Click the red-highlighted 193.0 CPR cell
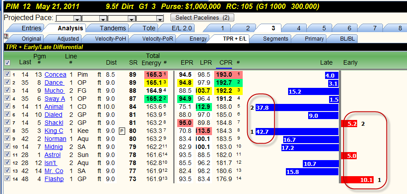This screenshot has height=194, width=407. [228, 74]
